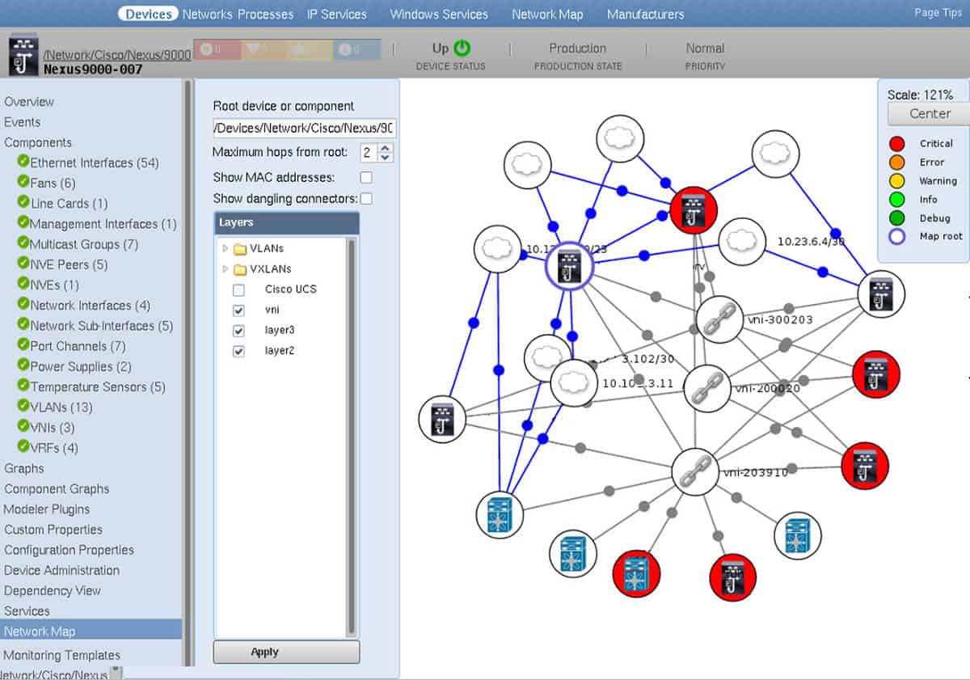This screenshot has width=970, height=680.
Task: Open Dependency View in sidebar
Action: (53, 590)
